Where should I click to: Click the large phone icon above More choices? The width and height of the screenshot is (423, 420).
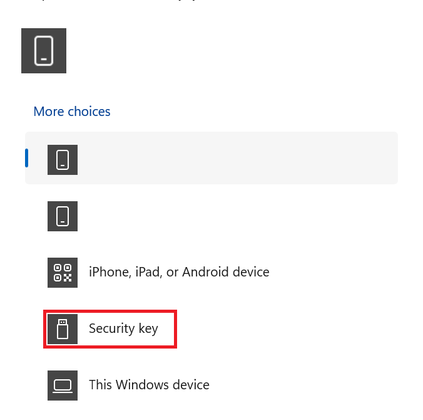pos(44,51)
